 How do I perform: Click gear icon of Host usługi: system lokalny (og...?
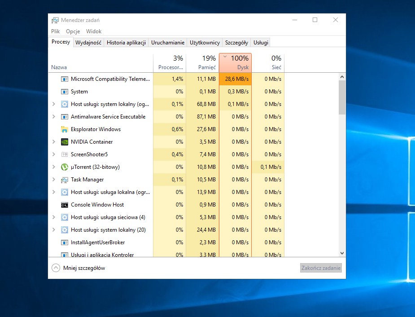point(64,104)
